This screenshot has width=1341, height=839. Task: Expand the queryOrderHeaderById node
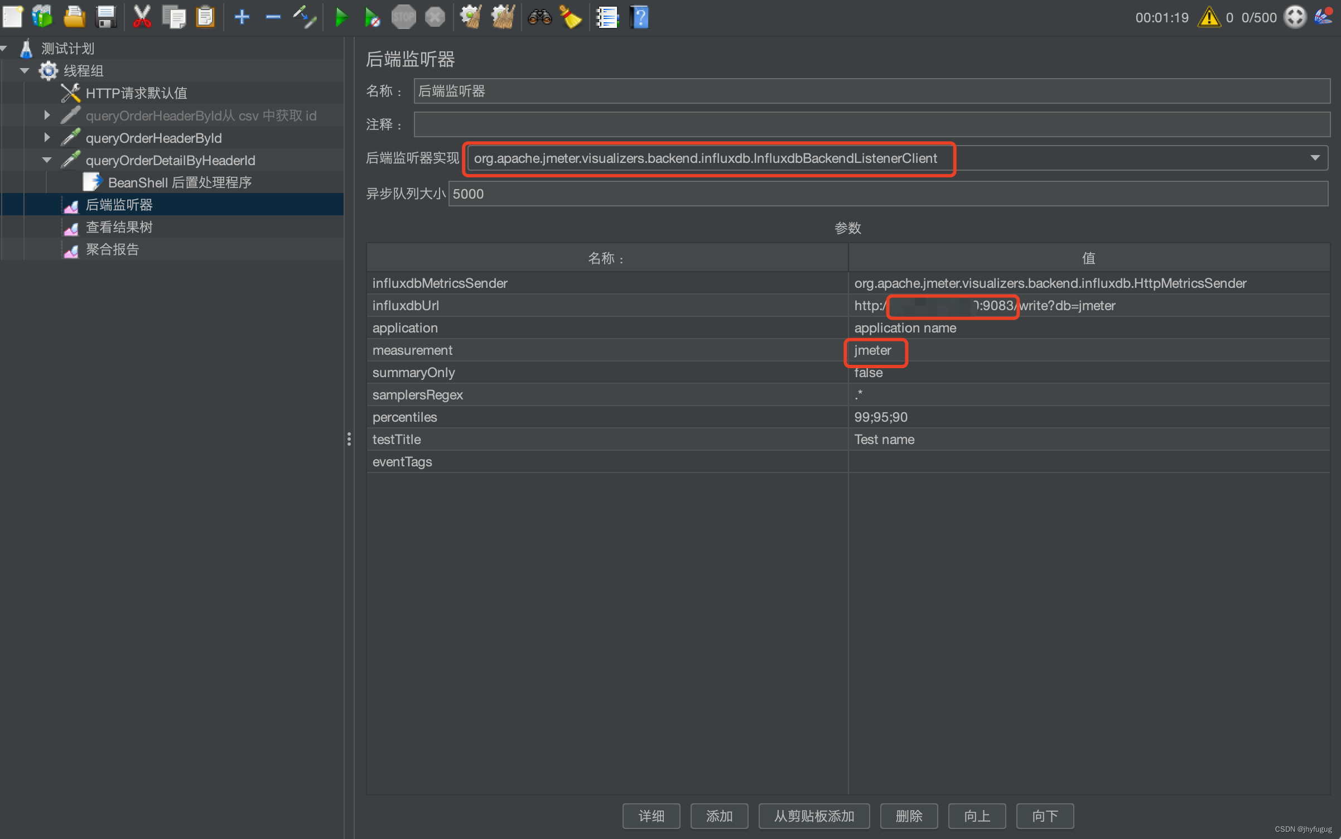pyautogui.click(x=47, y=137)
